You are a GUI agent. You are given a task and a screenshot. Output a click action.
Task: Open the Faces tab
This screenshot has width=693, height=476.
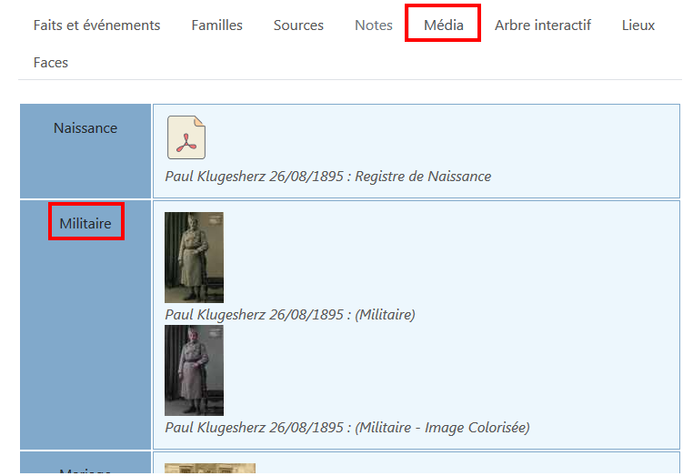[51, 63]
